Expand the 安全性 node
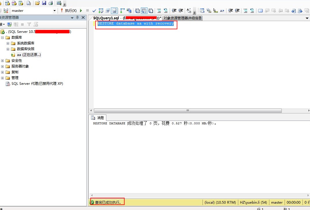 (x=3, y=61)
